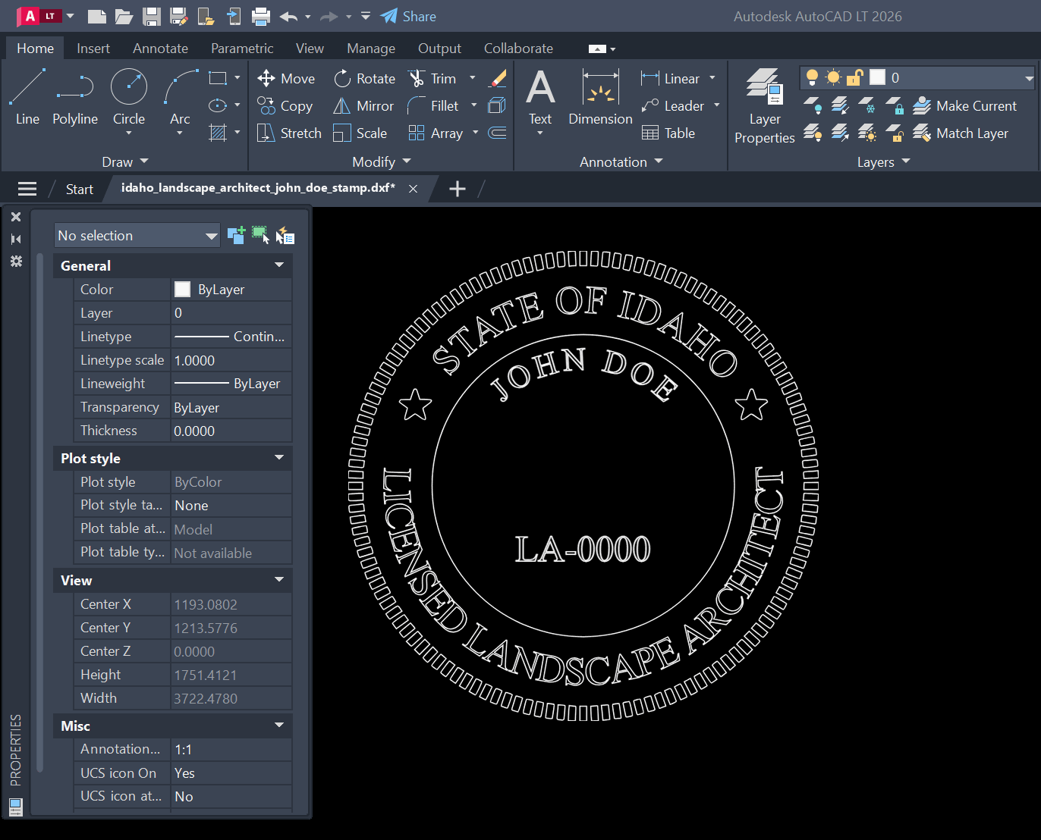1041x840 pixels.
Task: Expand the Annotation panel dropdown
Action: pos(621,161)
